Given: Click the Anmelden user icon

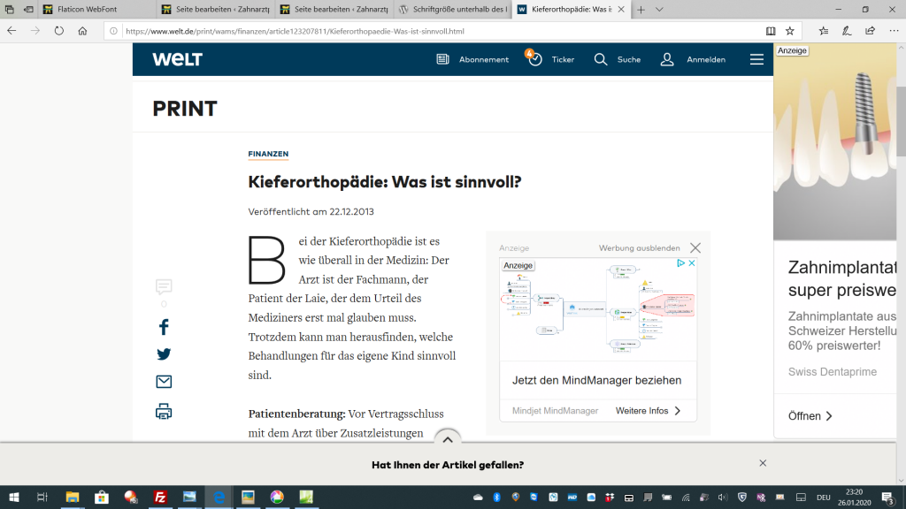Looking at the screenshot, I should click(667, 59).
